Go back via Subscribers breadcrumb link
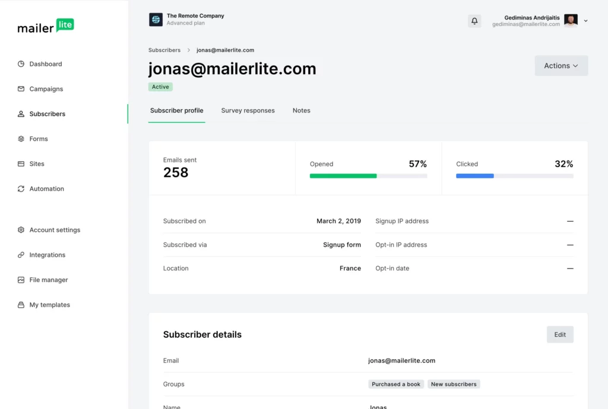Image resolution: width=608 pixels, height=409 pixels. click(164, 50)
